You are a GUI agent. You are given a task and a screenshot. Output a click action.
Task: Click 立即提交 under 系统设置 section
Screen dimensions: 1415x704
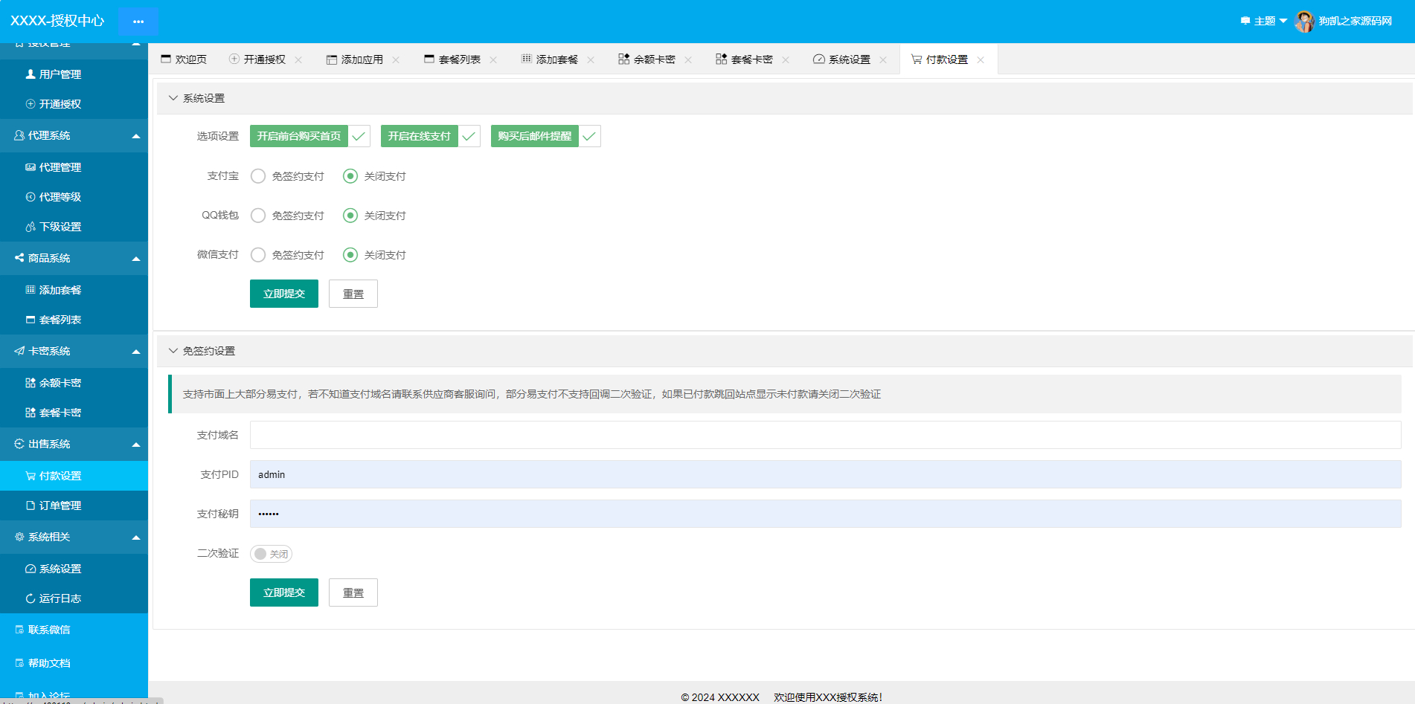(x=283, y=294)
